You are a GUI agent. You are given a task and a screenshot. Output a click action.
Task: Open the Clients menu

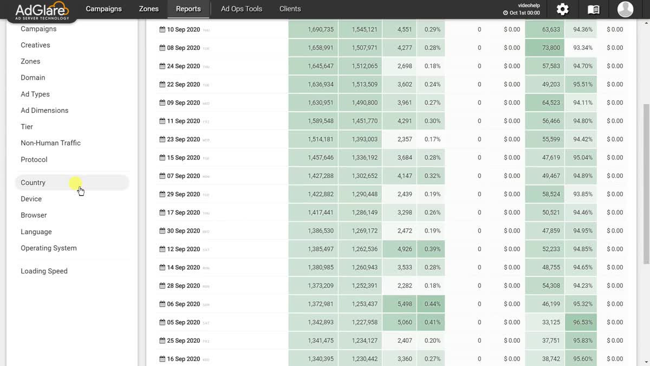pos(290,9)
